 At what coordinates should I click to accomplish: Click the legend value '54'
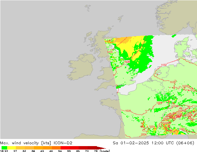coord(60,151)
